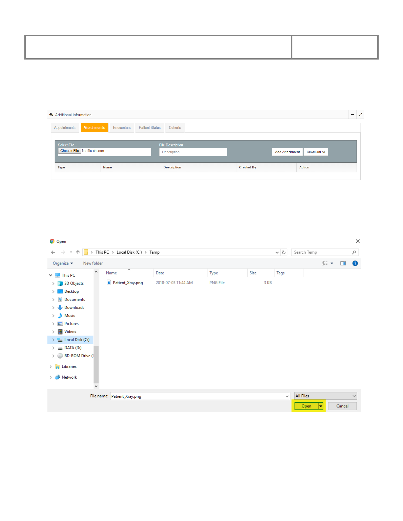This screenshot has height=521, width=403.
Task: Switch to the Appointments tab
Action: [x=65, y=128]
